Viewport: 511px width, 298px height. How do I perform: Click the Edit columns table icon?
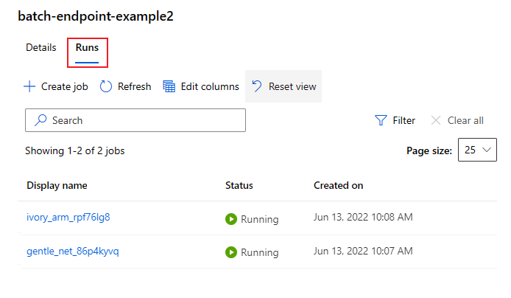(169, 87)
